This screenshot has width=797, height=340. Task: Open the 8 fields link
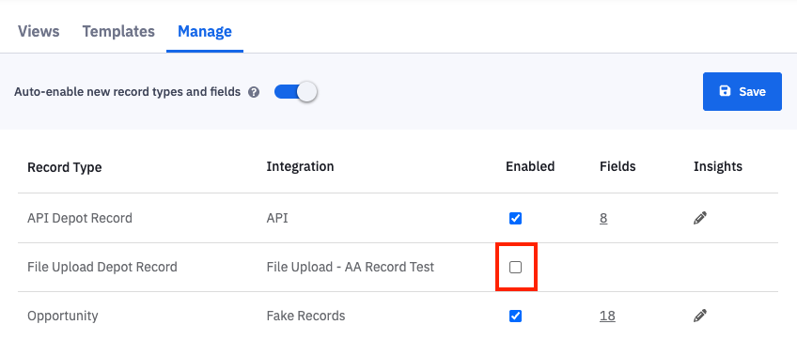[x=603, y=219]
